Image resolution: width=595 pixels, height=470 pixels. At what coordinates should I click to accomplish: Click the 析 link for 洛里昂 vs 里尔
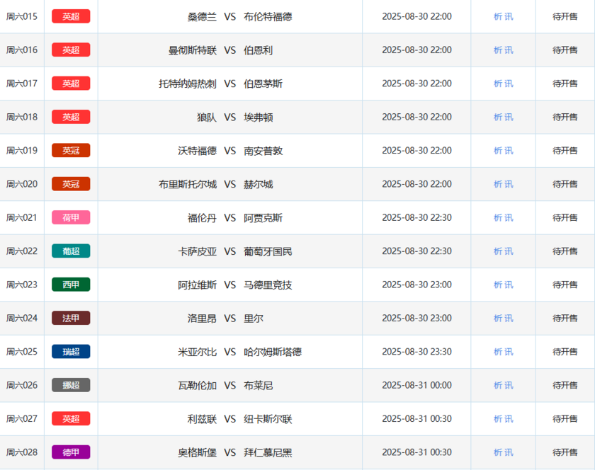pyautogui.click(x=498, y=319)
